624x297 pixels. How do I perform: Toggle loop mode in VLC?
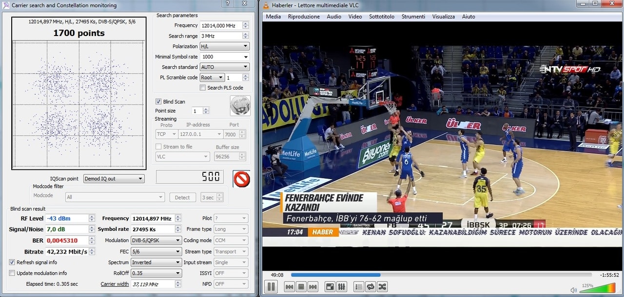click(x=370, y=287)
